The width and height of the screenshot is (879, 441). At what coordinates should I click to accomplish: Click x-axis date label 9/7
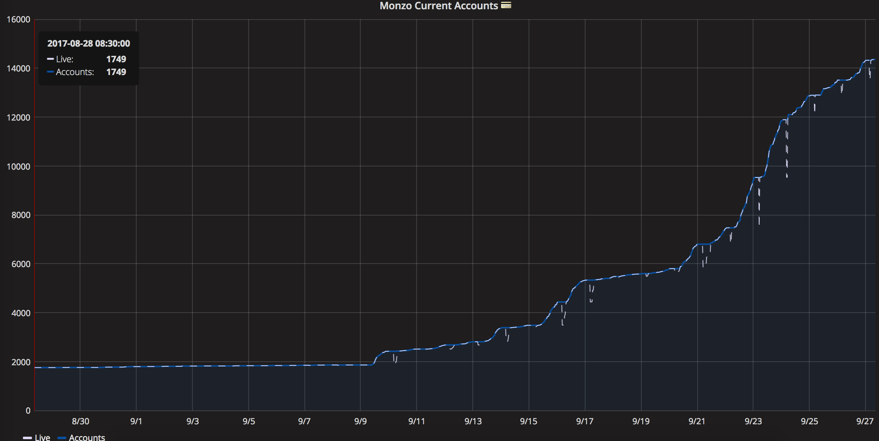304,421
